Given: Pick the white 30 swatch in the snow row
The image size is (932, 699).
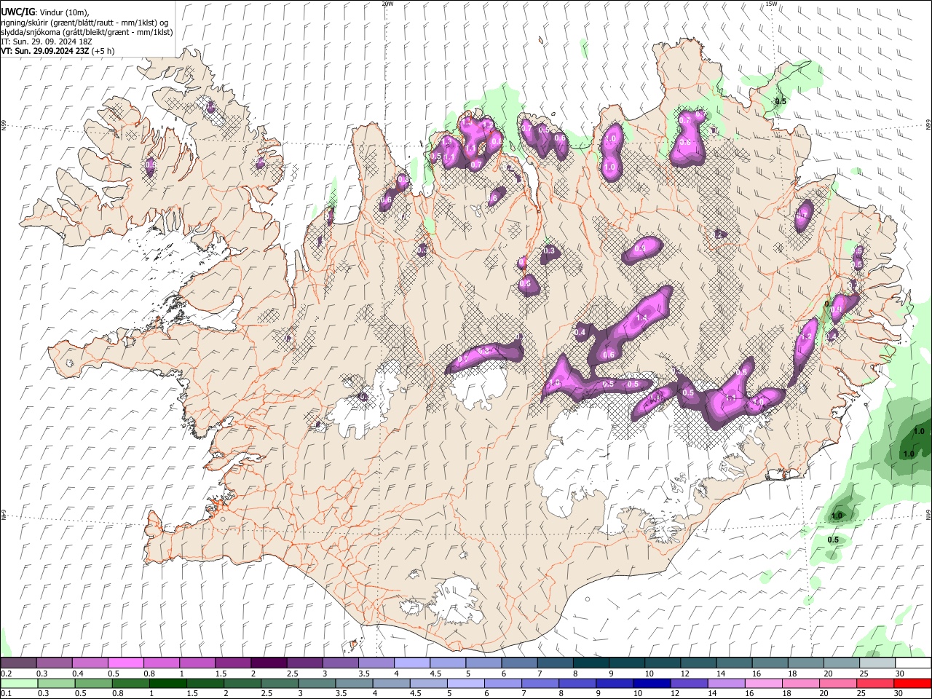Looking at the screenshot, I should (x=913, y=663).
